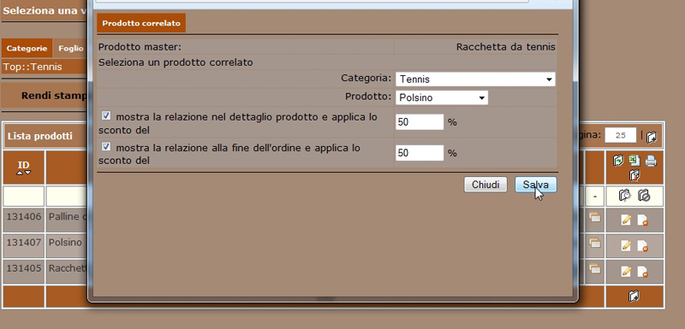Toggle the end-of-order relation checkbox ('alla fine dell'ordine')
Screen dimensions: 685x329
click(x=105, y=146)
